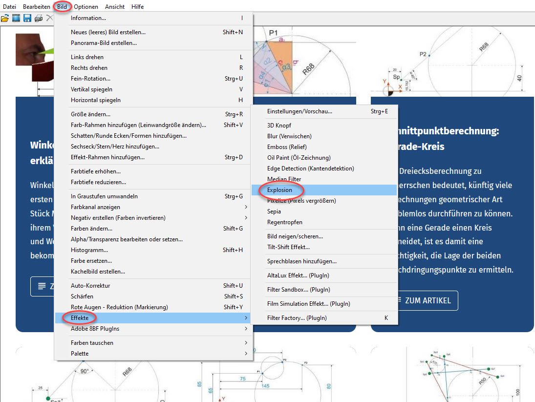Open the Datei menu

[x=10, y=6]
